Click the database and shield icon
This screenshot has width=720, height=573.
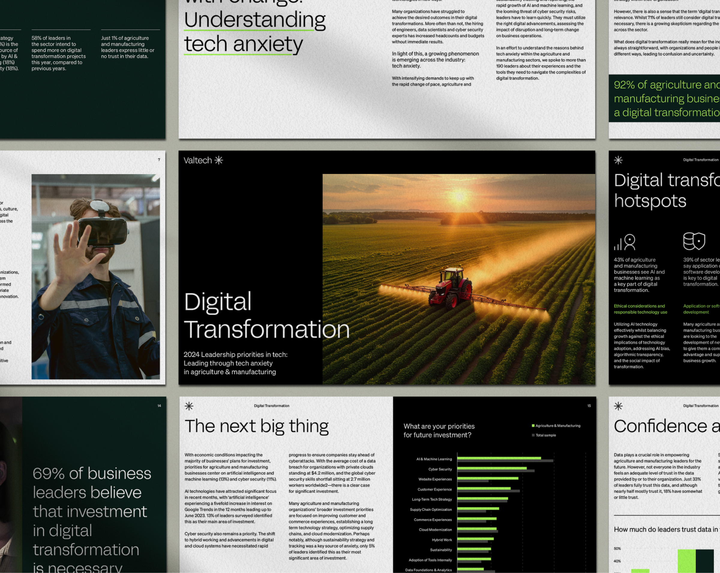[x=694, y=241]
